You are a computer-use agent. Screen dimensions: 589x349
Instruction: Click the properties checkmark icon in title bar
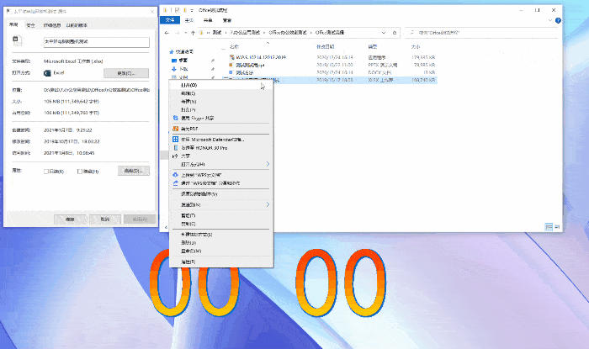(x=177, y=10)
